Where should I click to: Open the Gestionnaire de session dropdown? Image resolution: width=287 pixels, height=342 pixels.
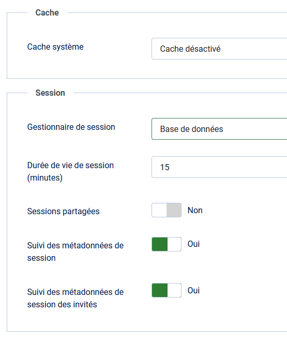[x=219, y=129]
